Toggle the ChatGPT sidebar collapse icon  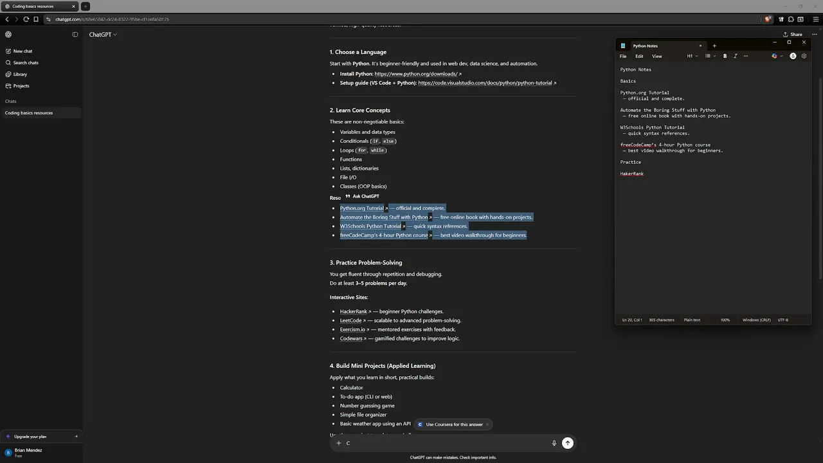(x=75, y=35)
